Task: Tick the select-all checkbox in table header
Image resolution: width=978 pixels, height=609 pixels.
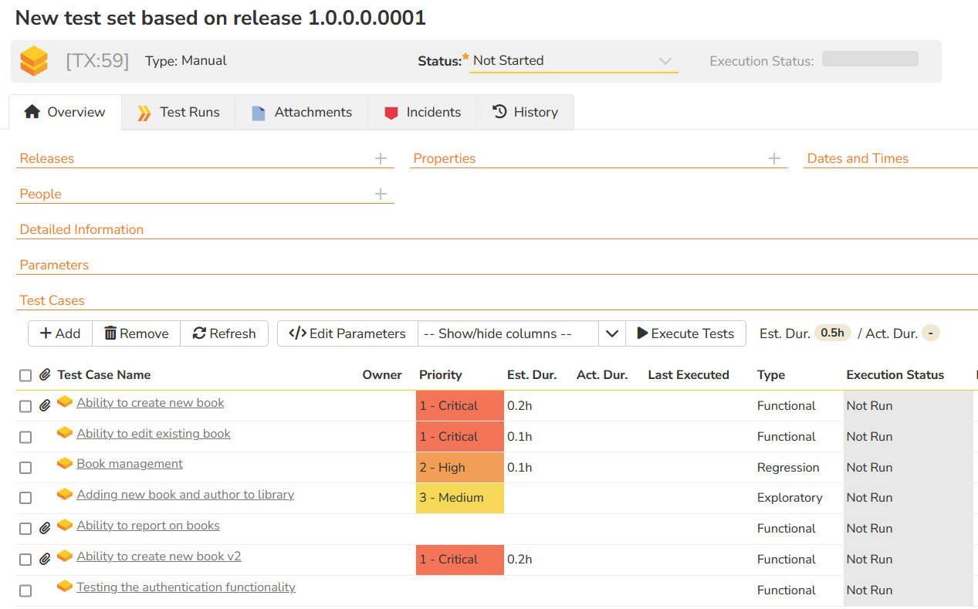Action: [x=25, y=376]
